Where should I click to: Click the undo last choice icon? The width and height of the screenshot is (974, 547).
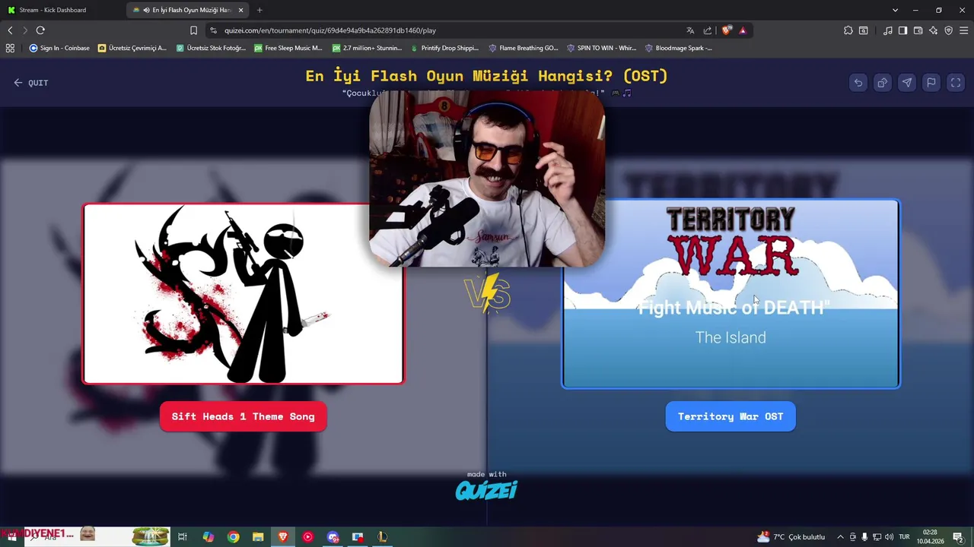point(858,83)
